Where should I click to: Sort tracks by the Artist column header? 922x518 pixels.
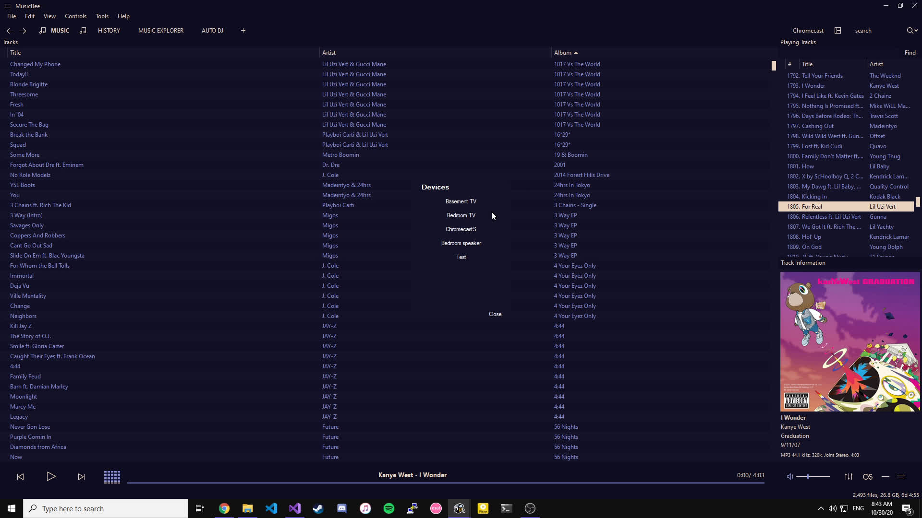[x=329, y=53]
